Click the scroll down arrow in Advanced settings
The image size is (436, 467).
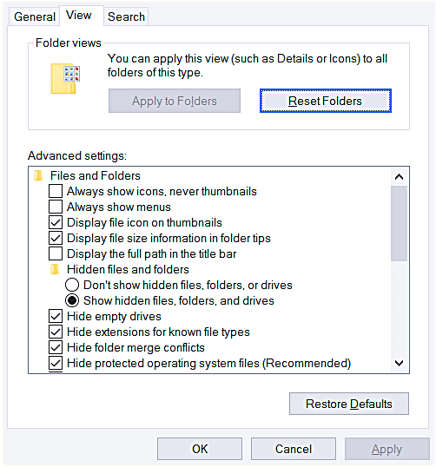coord(399,363)
